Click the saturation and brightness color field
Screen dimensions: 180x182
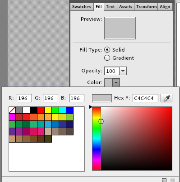[x=136, y=139]
